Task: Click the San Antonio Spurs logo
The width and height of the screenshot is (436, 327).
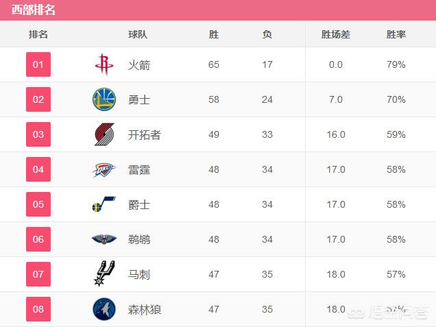Action: coord(104,274)
